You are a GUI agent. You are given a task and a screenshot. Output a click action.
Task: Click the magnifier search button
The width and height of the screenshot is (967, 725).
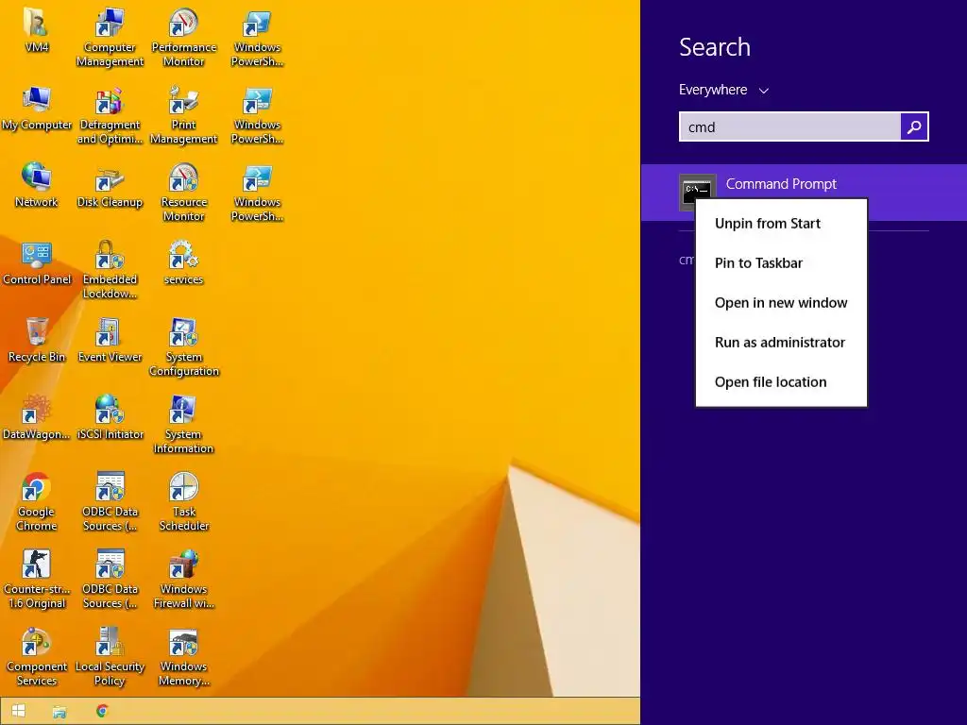914,127
